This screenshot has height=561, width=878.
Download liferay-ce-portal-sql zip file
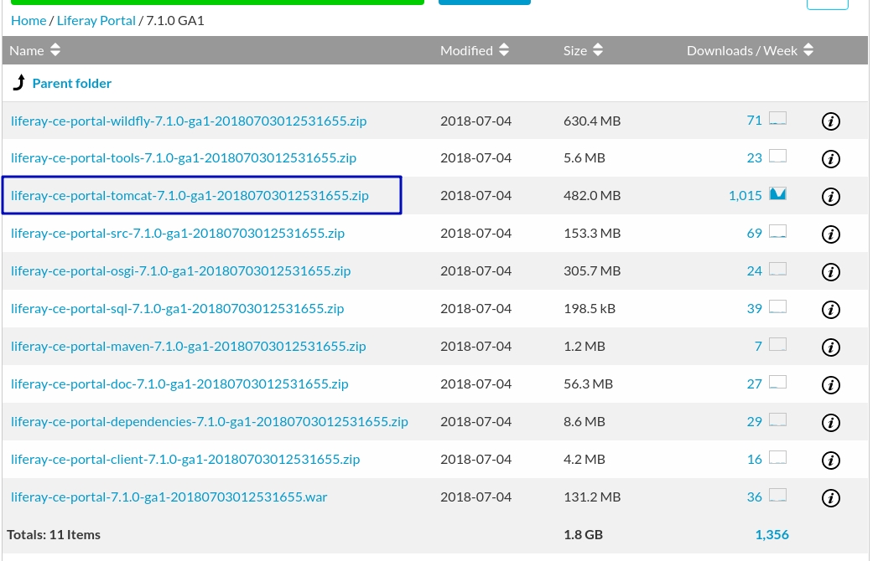coord(178,309)
